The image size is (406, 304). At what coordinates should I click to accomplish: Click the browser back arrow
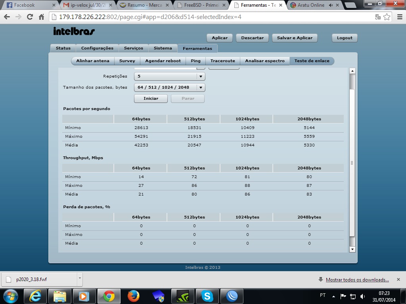click(7, 17)
